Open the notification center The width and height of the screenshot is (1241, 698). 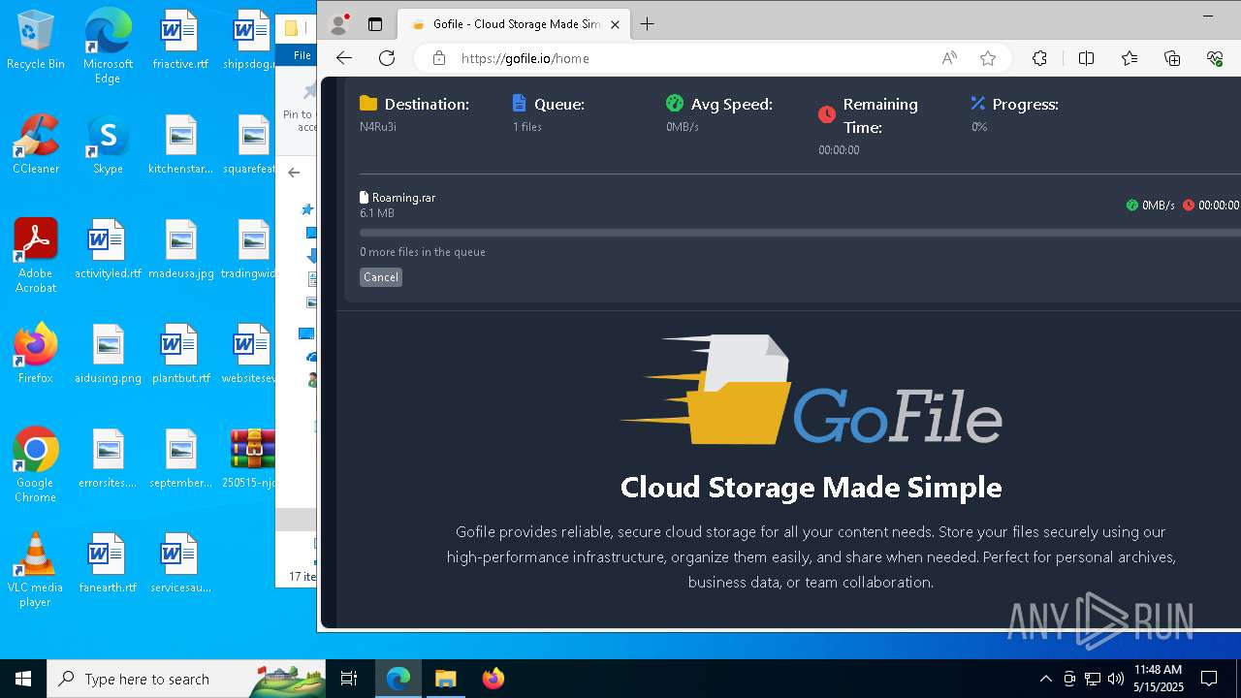1209,679
